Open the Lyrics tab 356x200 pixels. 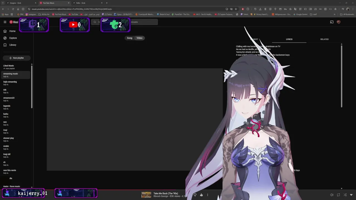[289, 39]
